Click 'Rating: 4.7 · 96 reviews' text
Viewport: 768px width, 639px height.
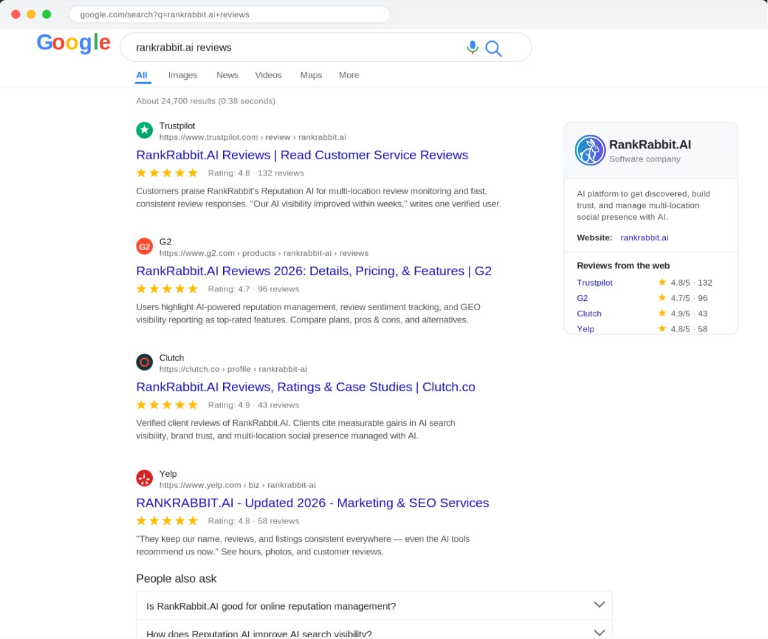coord(254,290)
